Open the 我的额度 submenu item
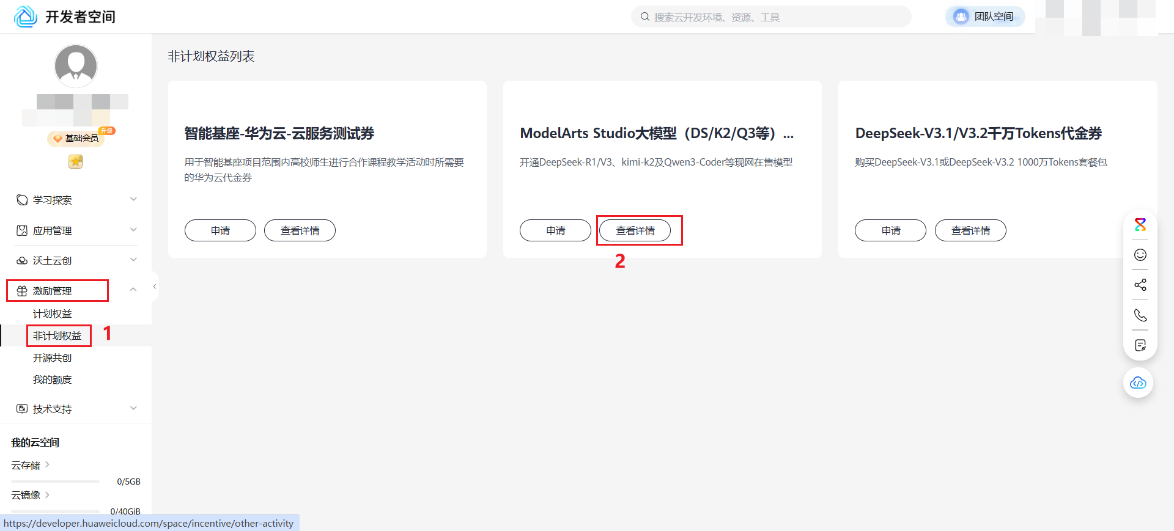 (53, 379)
